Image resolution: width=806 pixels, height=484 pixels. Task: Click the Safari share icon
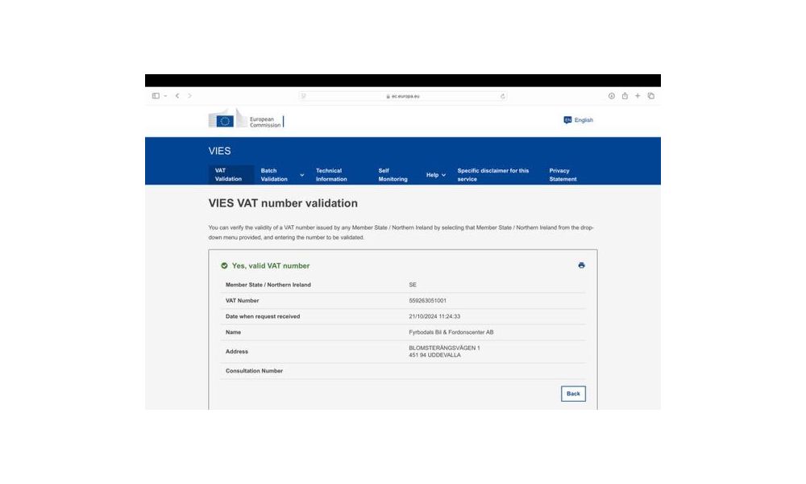tap(625, 96)
